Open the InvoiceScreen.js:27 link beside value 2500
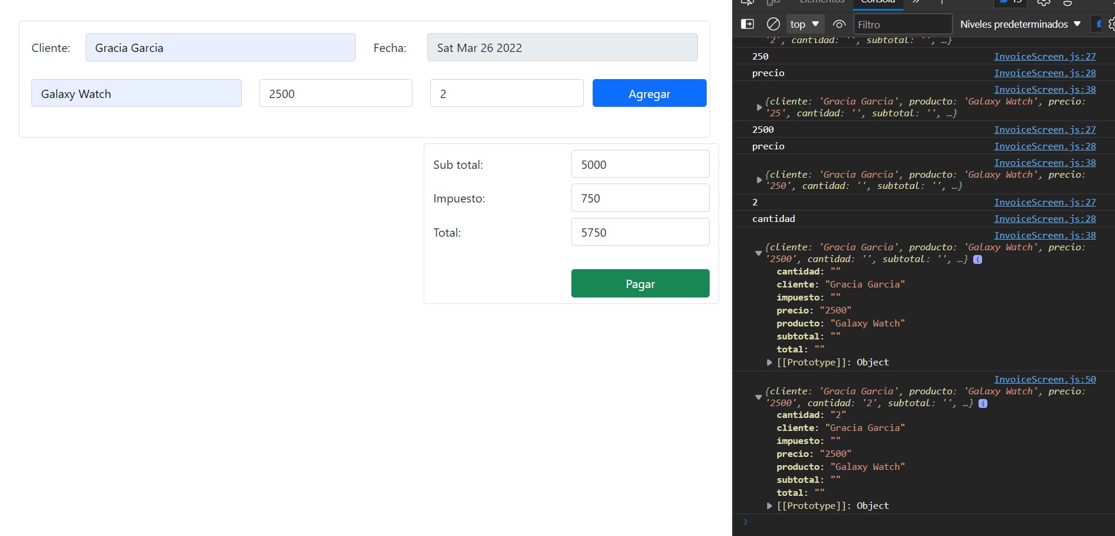Viewport: 1115px width, 536px height. [x=1045, y=129]
